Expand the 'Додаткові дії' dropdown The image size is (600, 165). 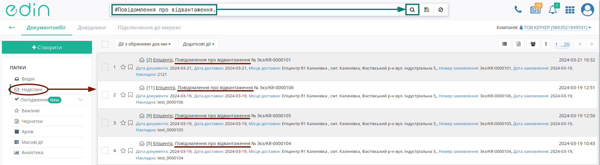[198, 44]
